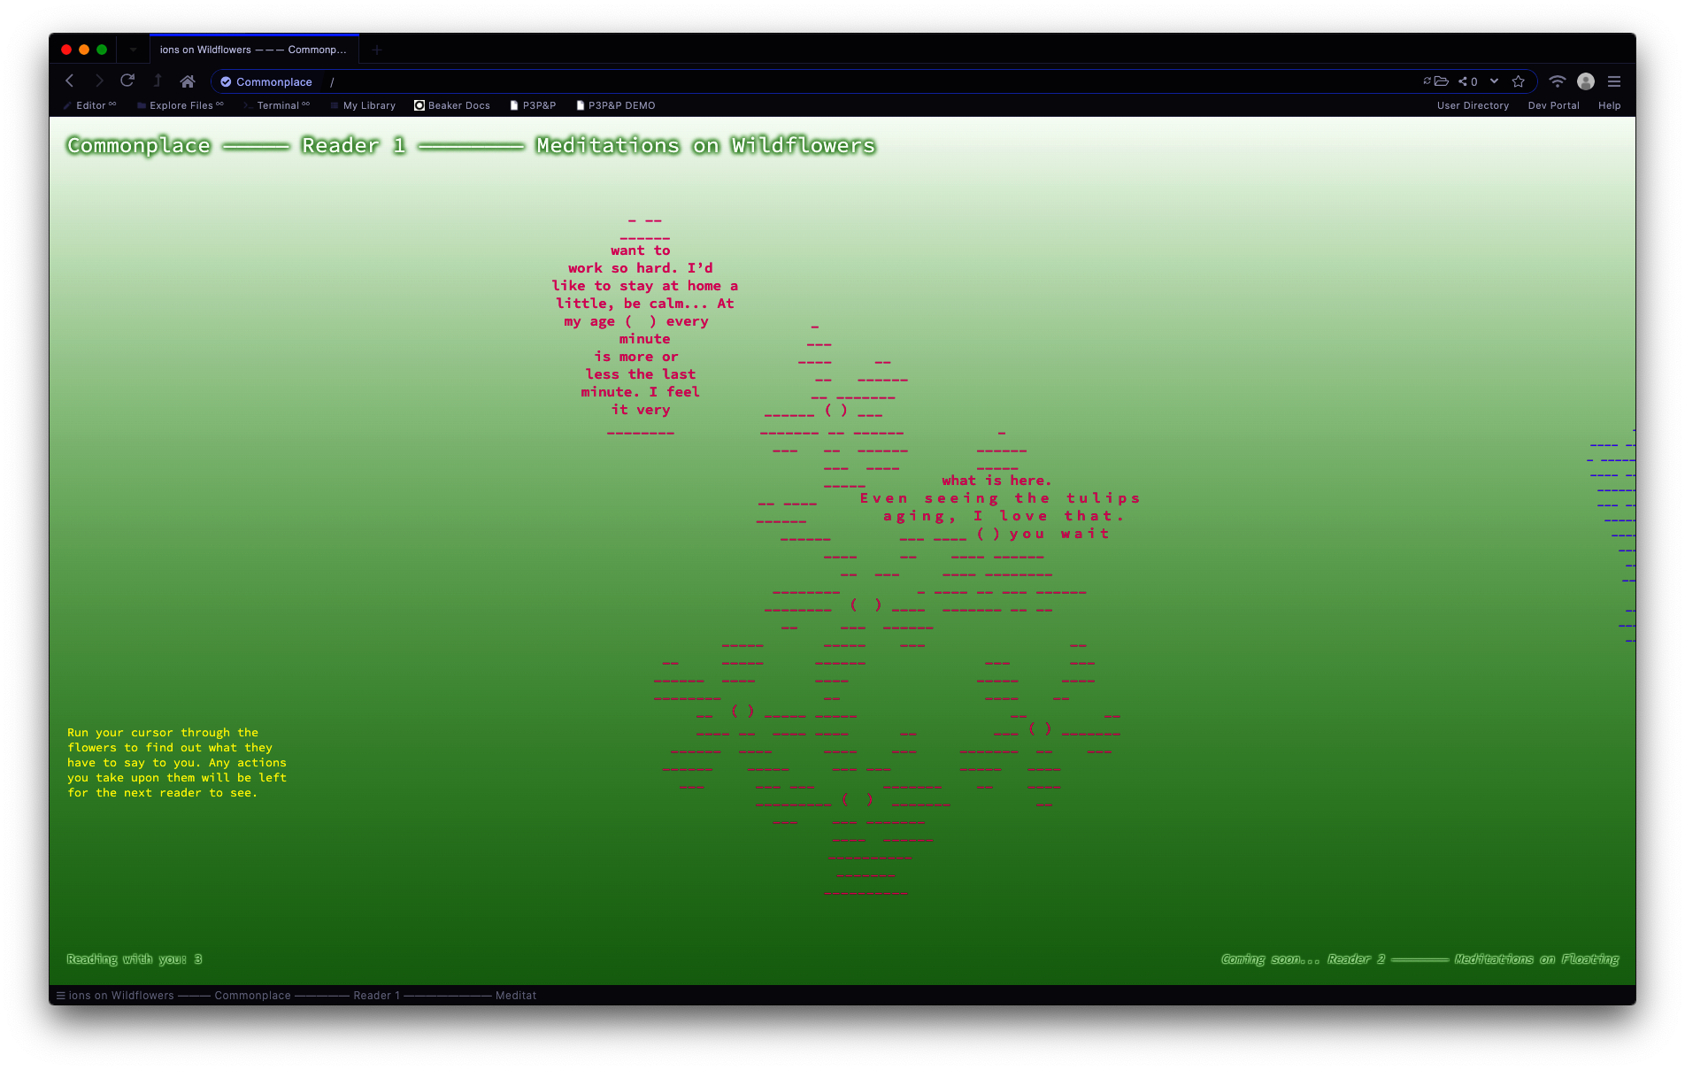Open the Beaker Docs bookmark
Viewport: 1685px width, 1070px height.
tap(452, 105)
